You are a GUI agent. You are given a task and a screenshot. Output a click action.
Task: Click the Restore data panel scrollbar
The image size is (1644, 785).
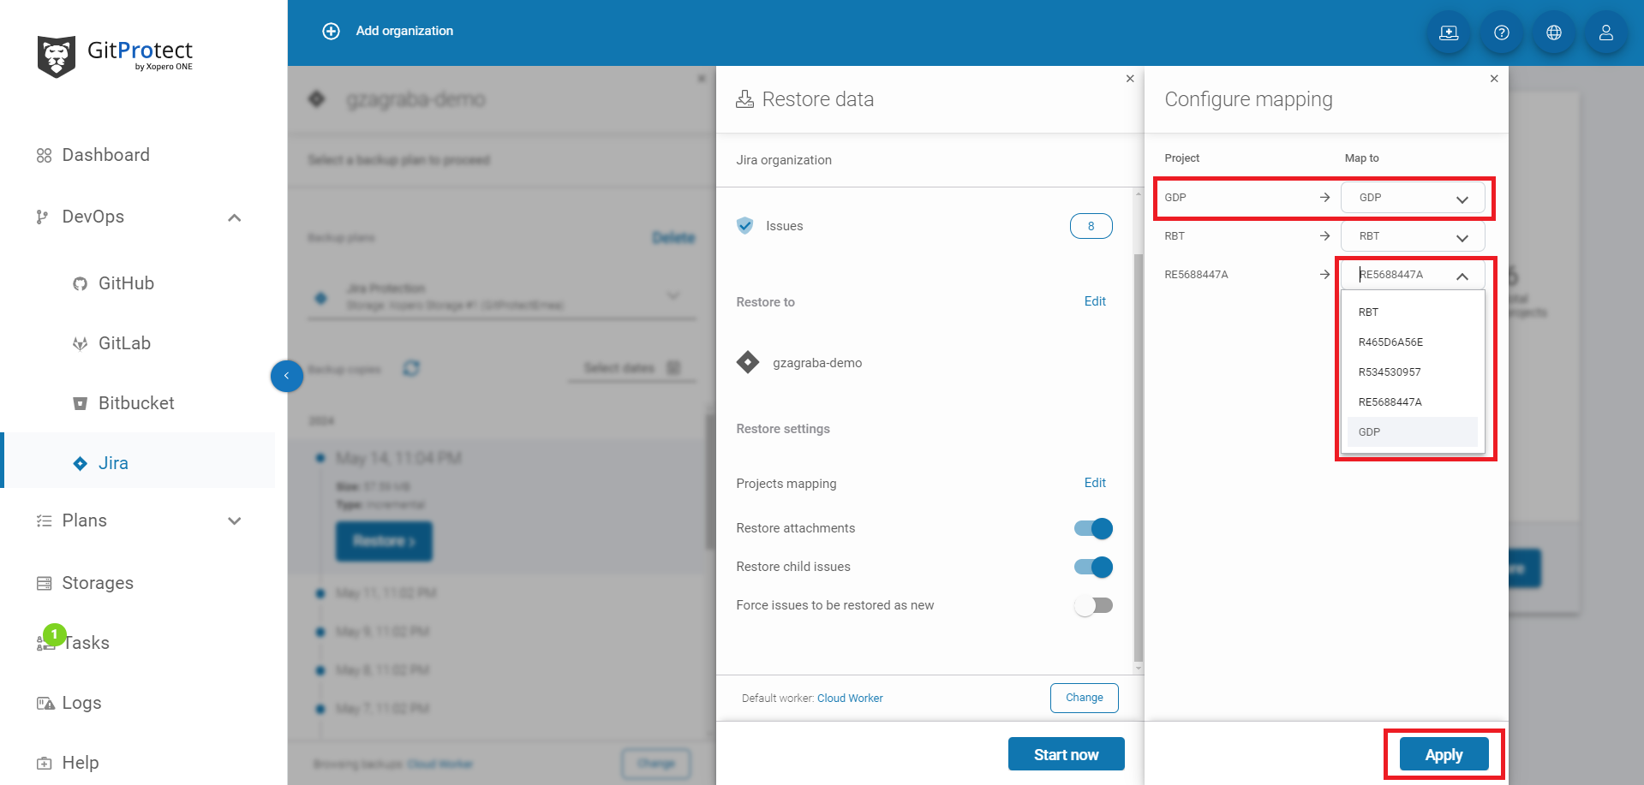[1138, 428]
